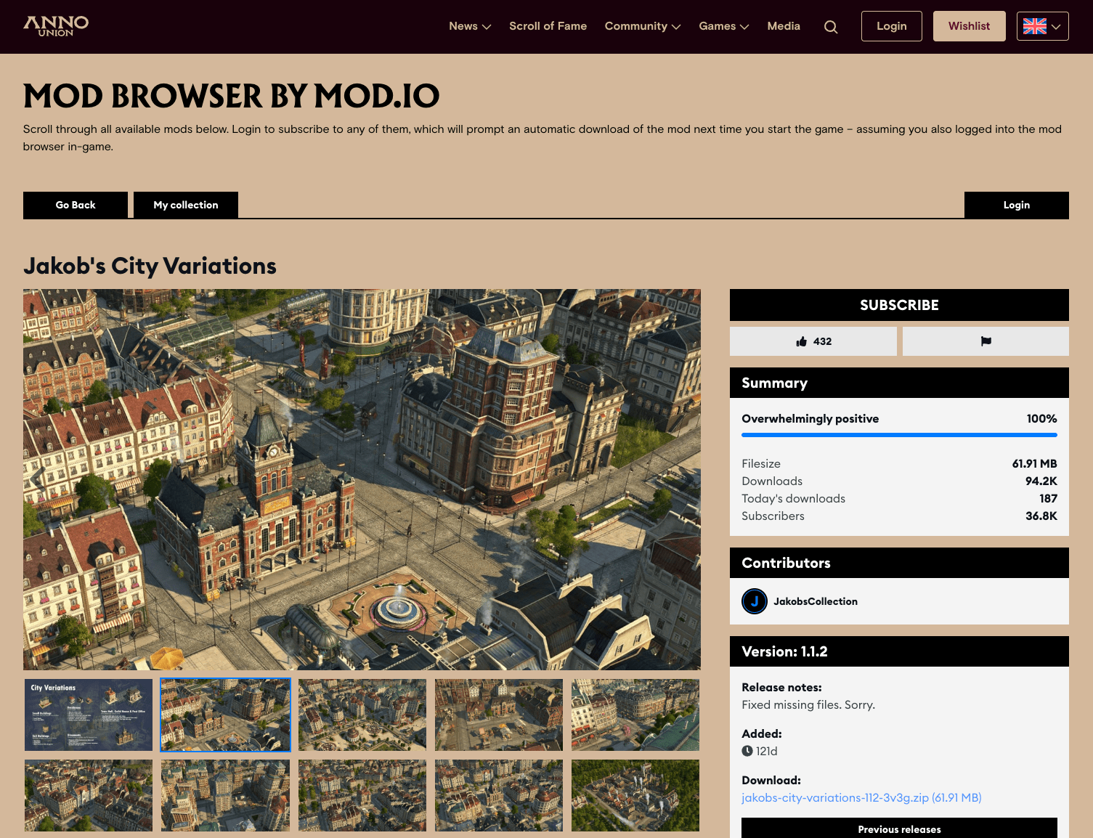
Task: Click the thumbs-up like button showing 432
Action: [813, 341]
